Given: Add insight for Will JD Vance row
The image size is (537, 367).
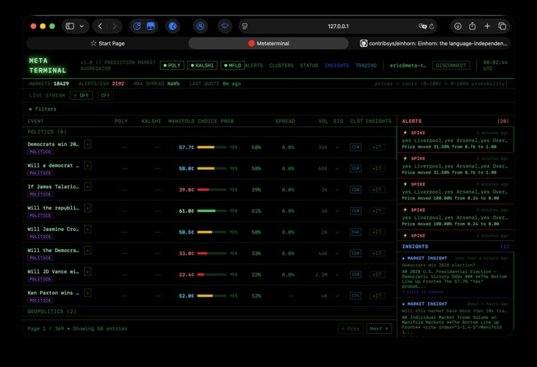Looking at the screenshot, I should [377, 275].
